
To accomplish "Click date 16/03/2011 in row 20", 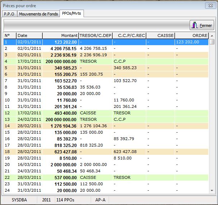I will pyautogui.click(x=29, y=165).
